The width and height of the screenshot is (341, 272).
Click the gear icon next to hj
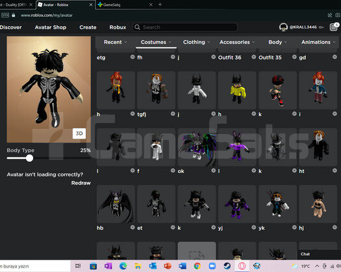[335, 227]
